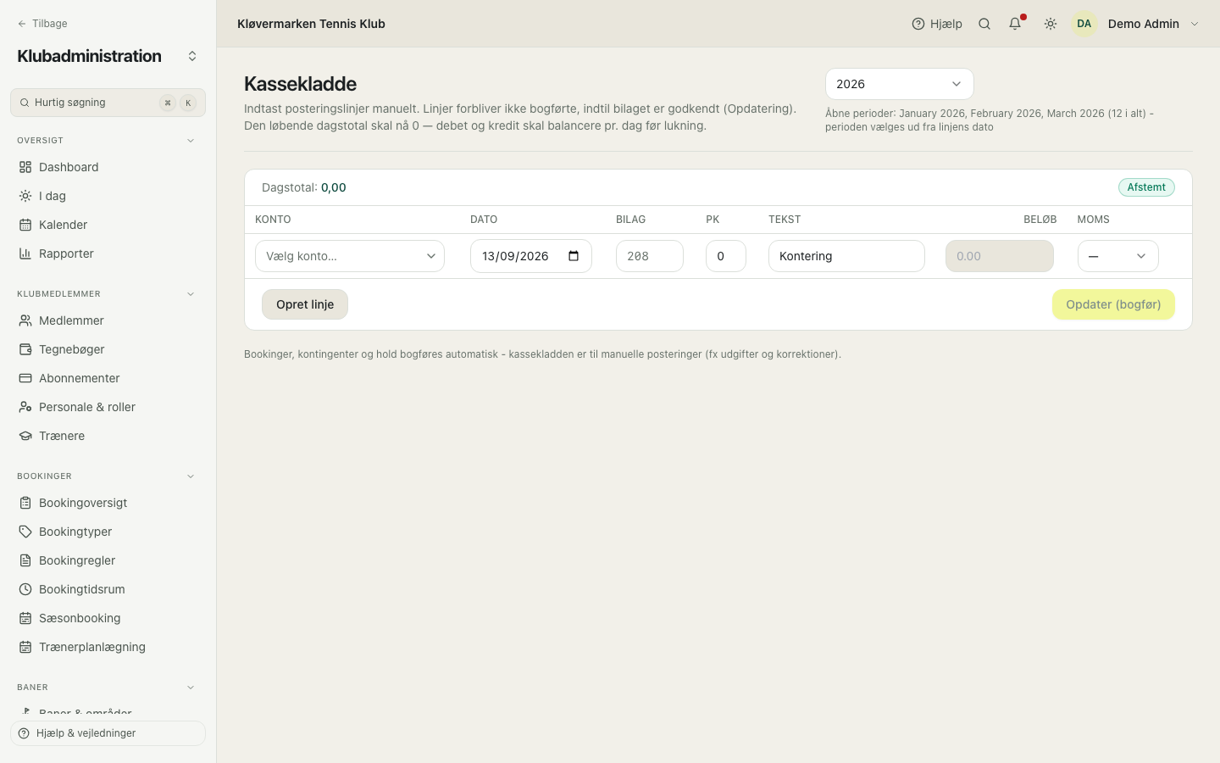This screenshot has width=1220, height=763.
Task: Open the Vælg konto dropdown
Action: (350, 256)
